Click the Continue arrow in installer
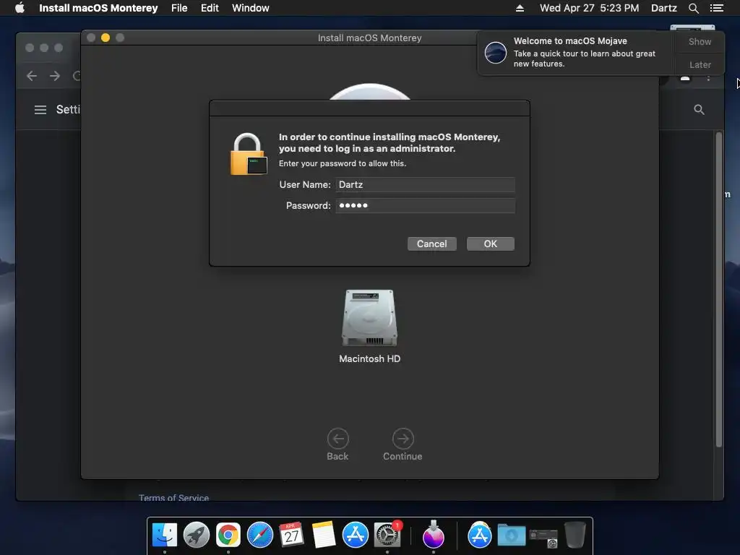This screenshot has height=555, width=740. 403,439
